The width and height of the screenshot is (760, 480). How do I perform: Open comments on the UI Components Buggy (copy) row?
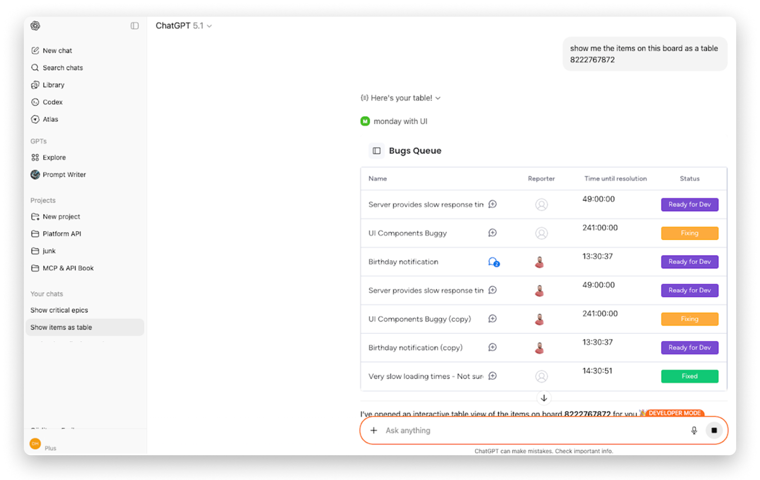[x=493, y=319]
